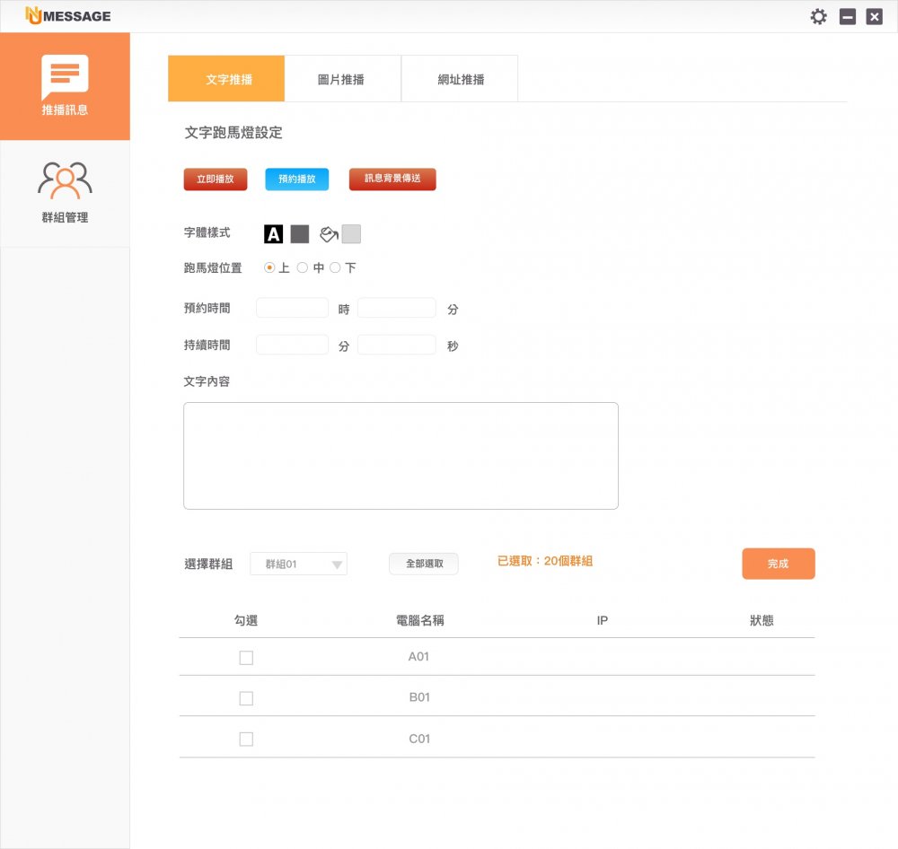Screen dimensions: 898x849
Task: Click the light gray background color swatch
Action: coord(351,234)
